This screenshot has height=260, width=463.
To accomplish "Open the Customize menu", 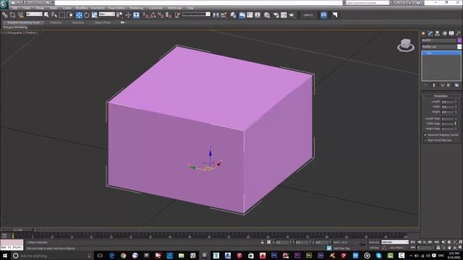I will pyautogui.click(x=156, y=8).
